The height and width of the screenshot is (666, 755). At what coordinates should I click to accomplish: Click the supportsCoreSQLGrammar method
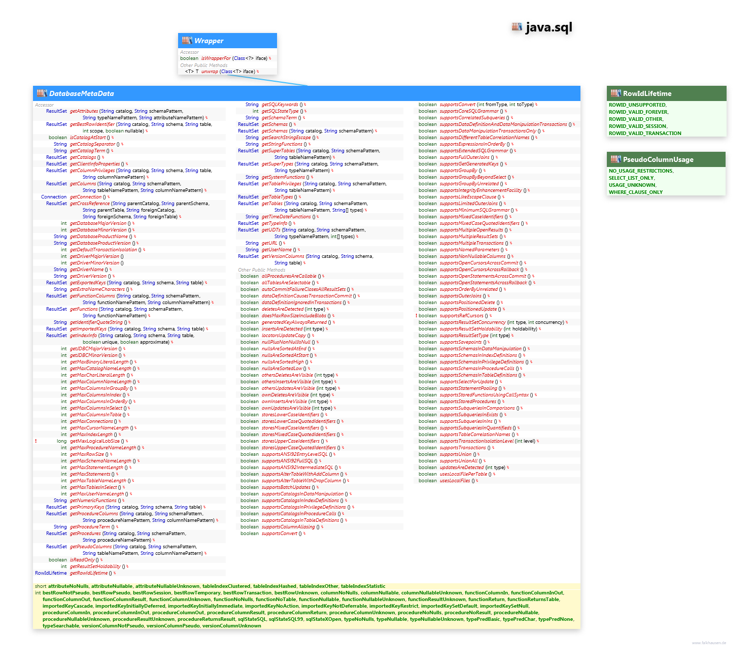tap(469, 111)
